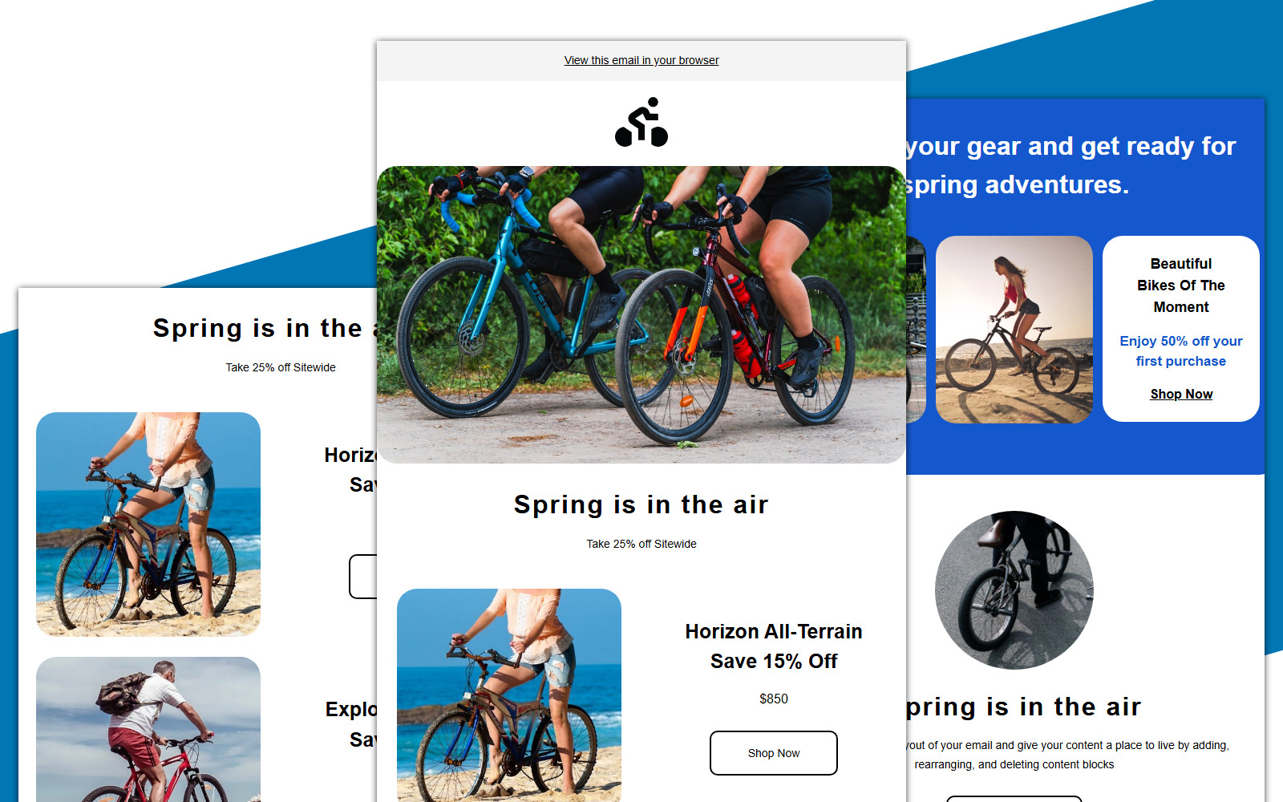Image resolution: width=1283 pixels, height=802 pixels.
Task: Open the circular bike wheel image
Action: click(x=1014, y=590)
